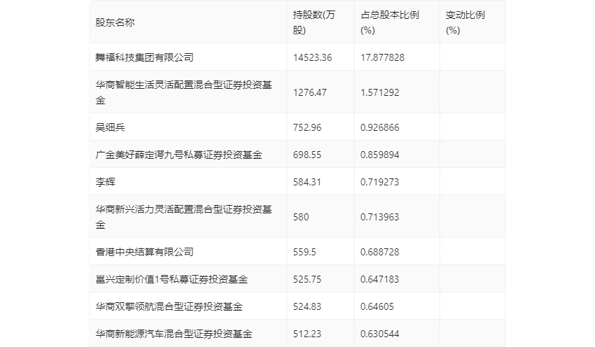The height and width of the screenshot is (347, 595).
Task: Select 广金美好薛定谔九号私募证券投资基金
Action: point(178,155)
